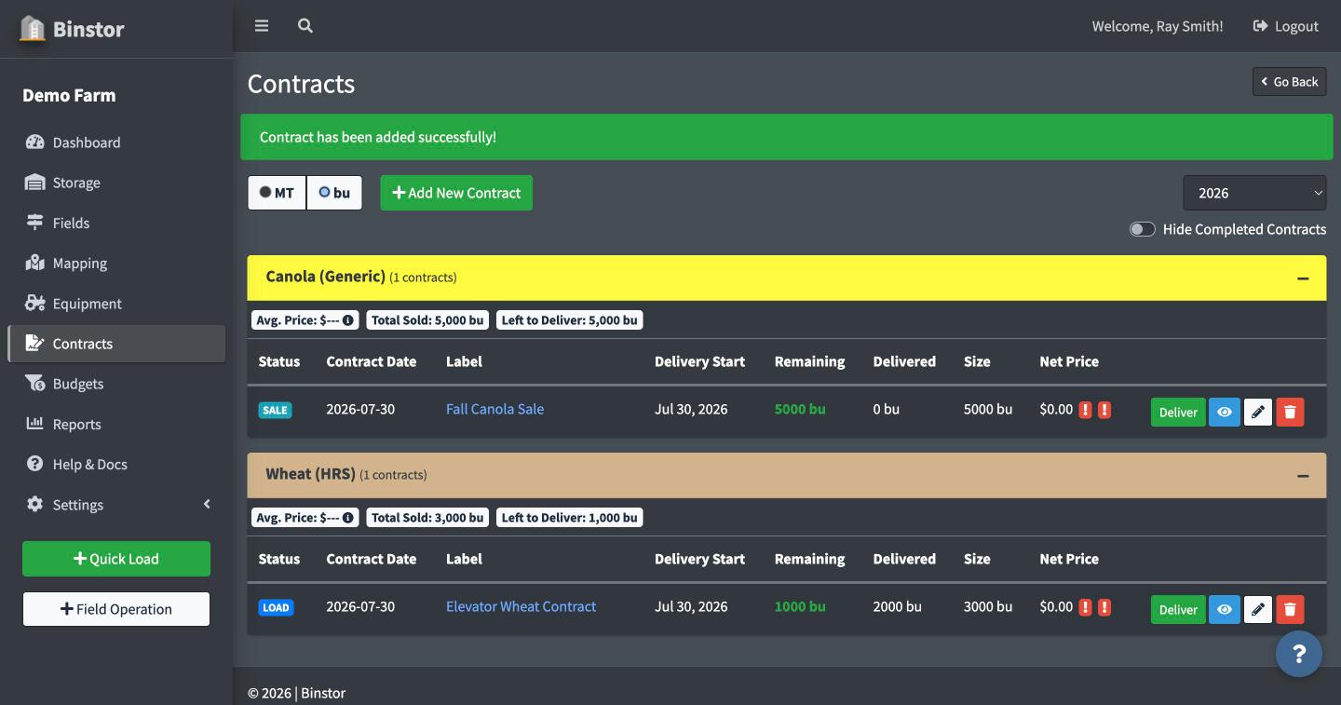Edit Elevator Wheat Contract with pencil icon
1341x705 pixels.
coord(1258,609)
